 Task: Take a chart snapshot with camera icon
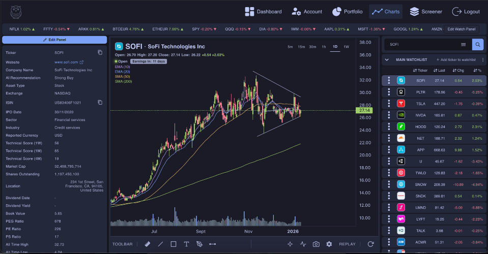pyautogui.click(x=316, y=244)
